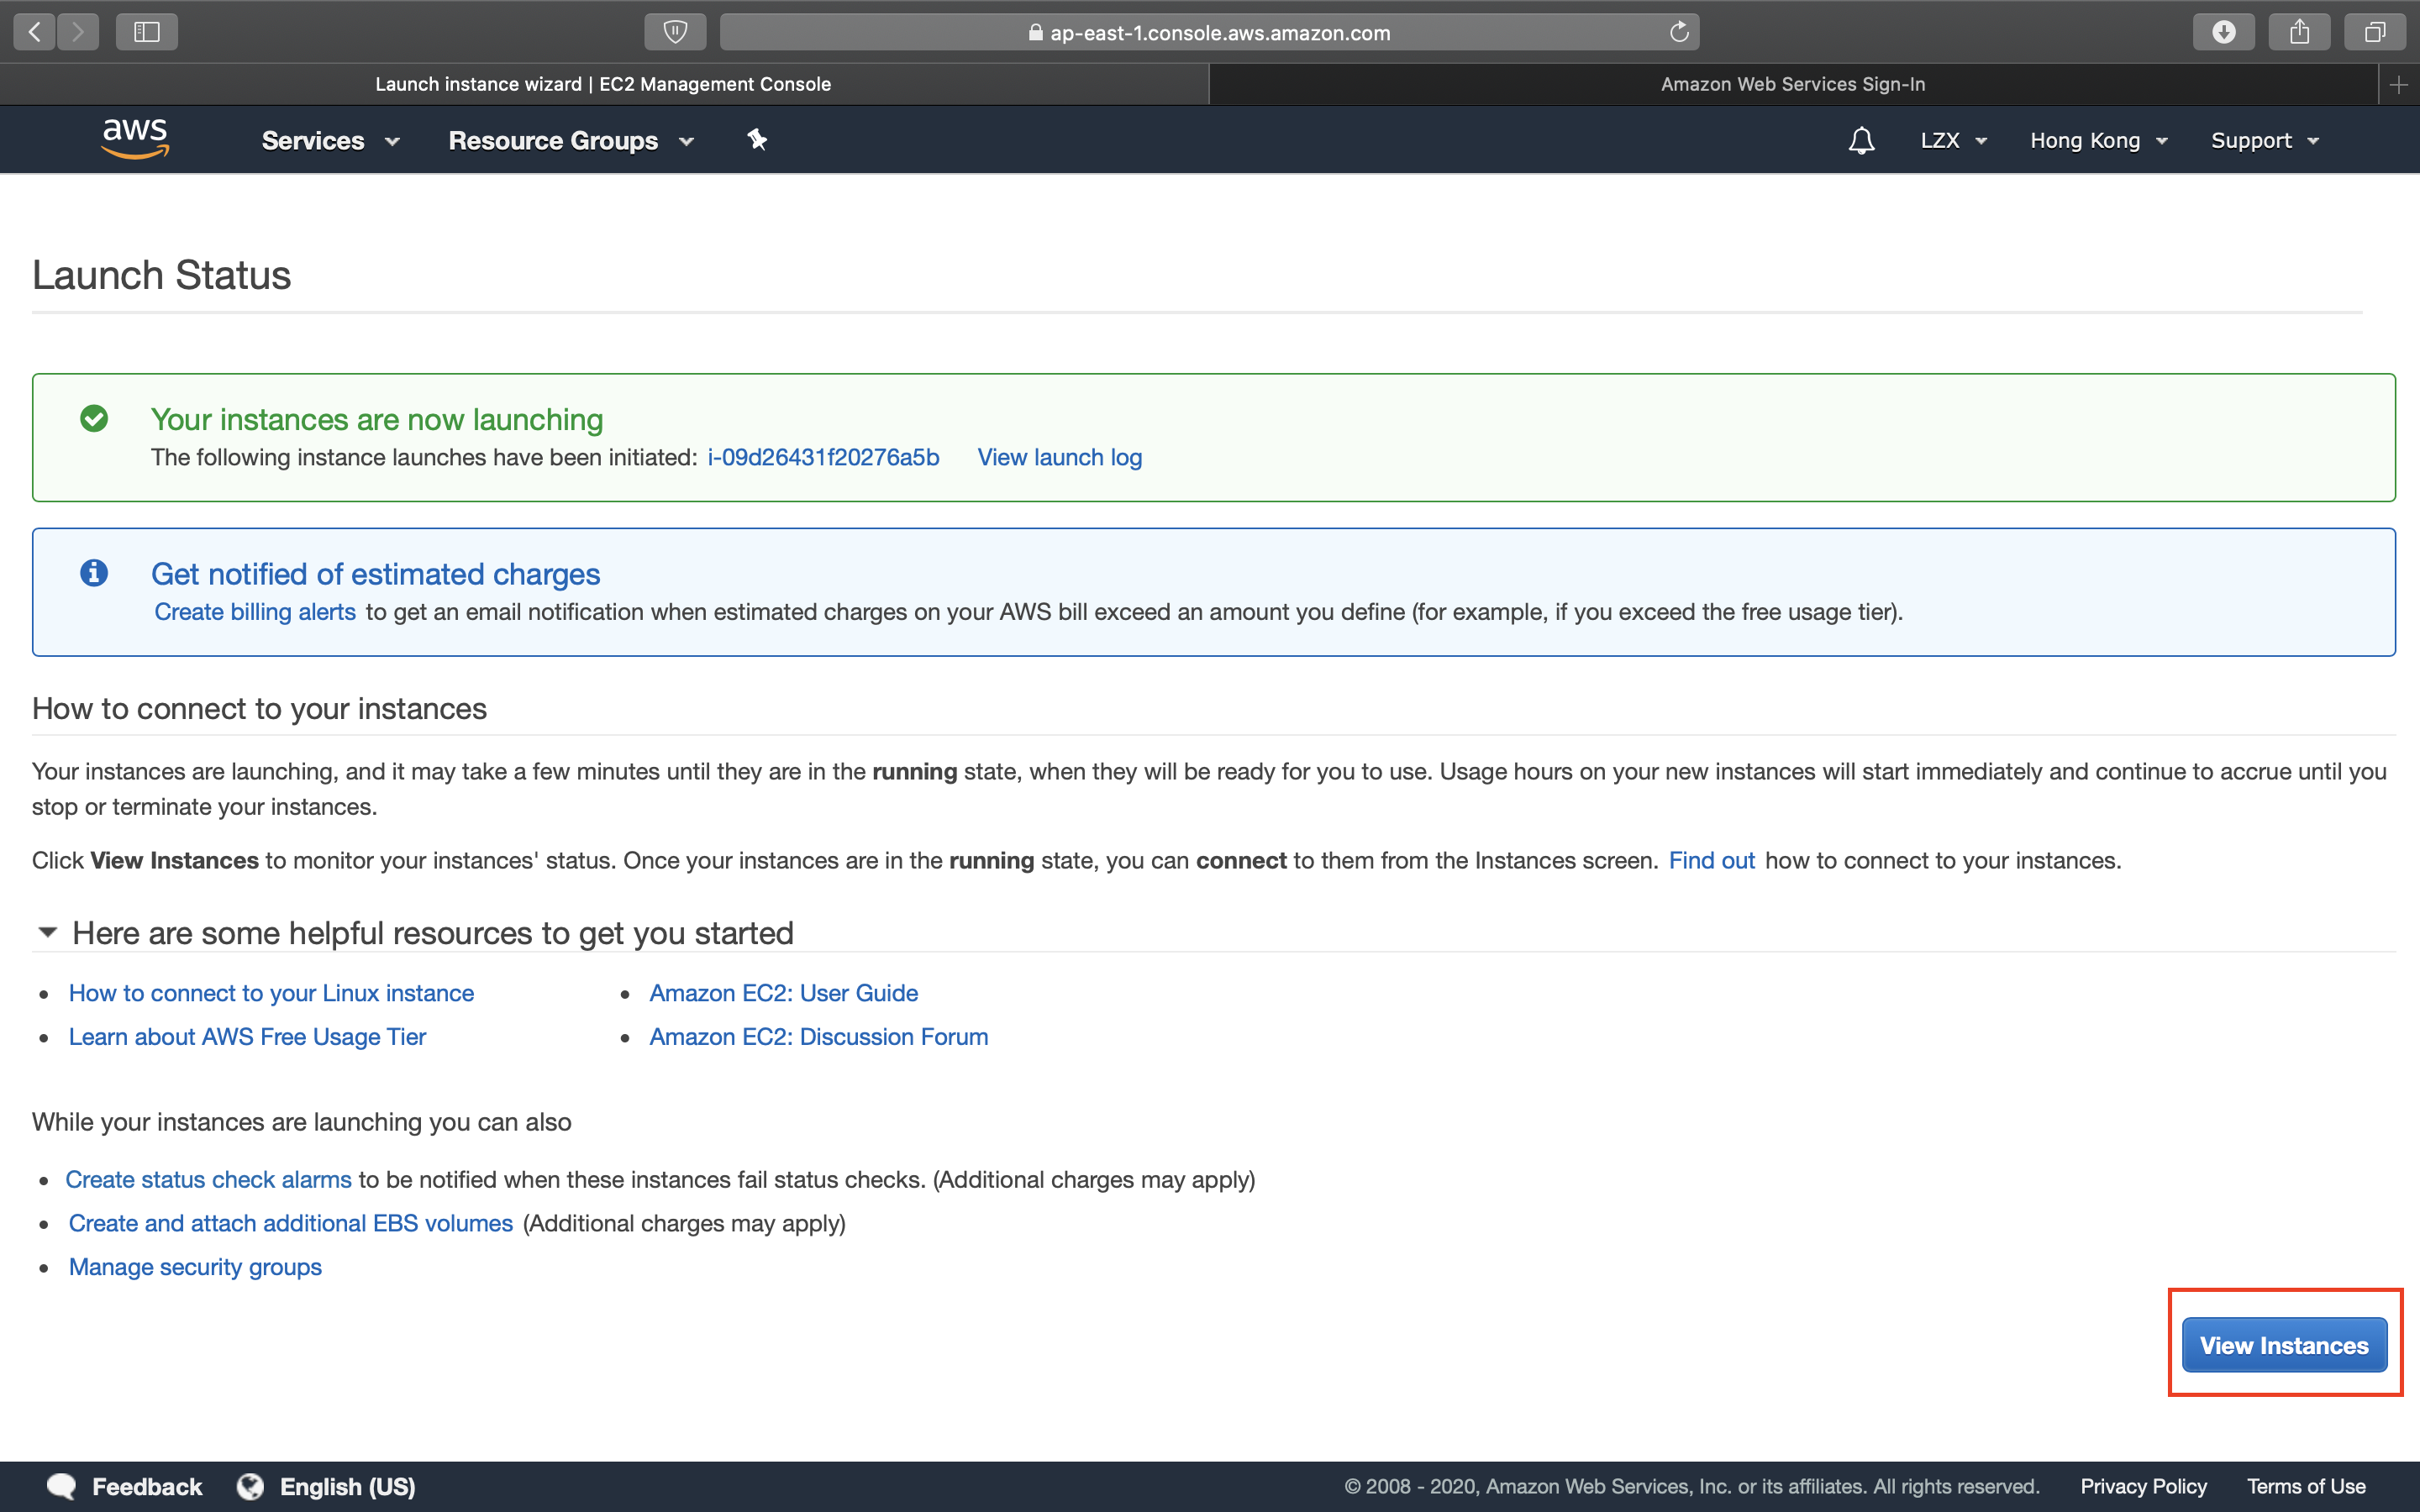The width and height of the screenshot is (2420, 1512).
Task: Collapse the helpful resources section triangle
Action: tap(47, 932)
